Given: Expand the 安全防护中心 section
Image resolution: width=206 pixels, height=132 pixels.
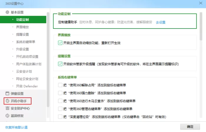Looking at the screenshot, I should [x=20, y=108].
